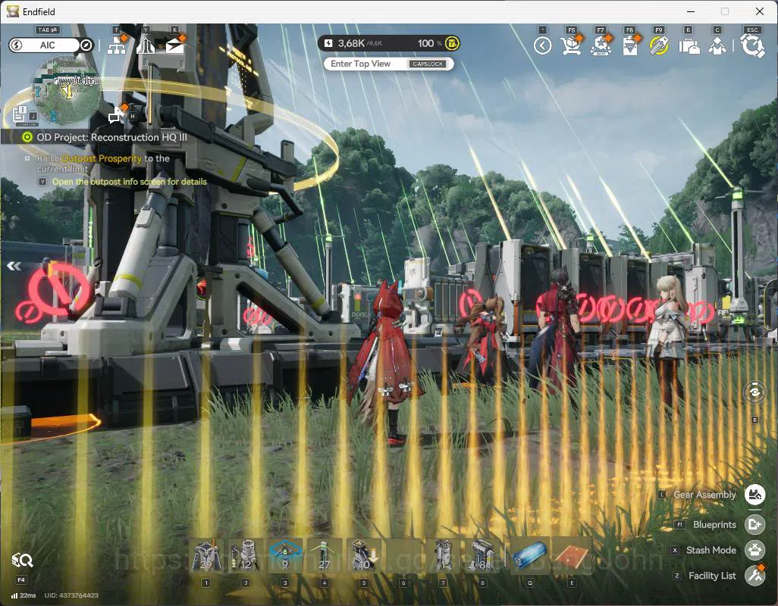
Task: Select hotbar slot 2 facility with count 12
Action: pyautogui.click(x=246, y=555)
